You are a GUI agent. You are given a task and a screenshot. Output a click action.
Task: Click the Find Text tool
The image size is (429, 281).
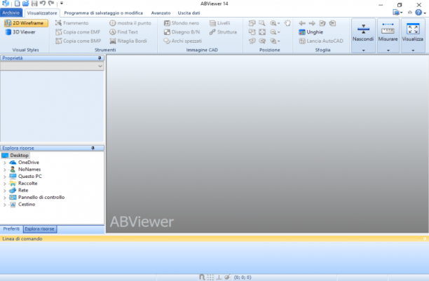click(123, 32)
